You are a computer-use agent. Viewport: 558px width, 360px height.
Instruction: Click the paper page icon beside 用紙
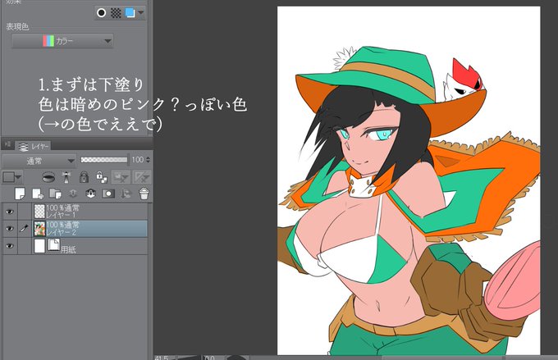pos(53,245)
